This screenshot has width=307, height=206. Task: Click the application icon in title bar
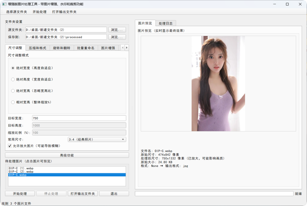pyautogui.click(x=4, y=4)
